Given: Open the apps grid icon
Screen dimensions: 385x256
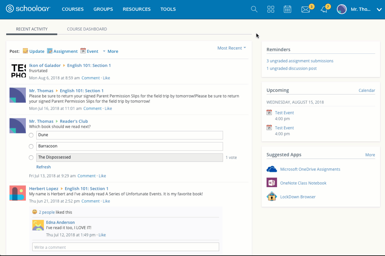Looking at the screenshot, I should 271,9.
